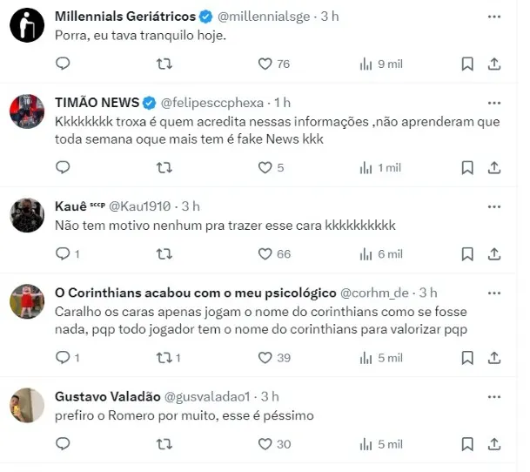The width and height of the screenshot is (530, 472).
Task: Repost Kauê's tweet
Action: [x=163, y=253]
